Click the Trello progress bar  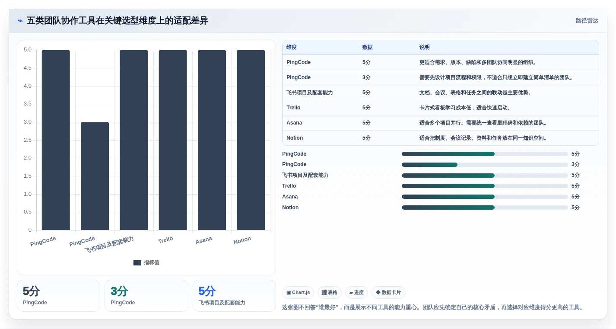485,186
